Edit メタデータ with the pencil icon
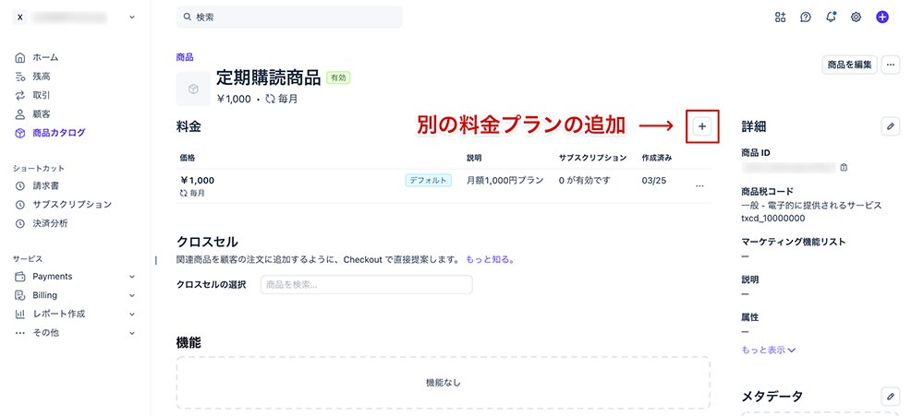 coord(890,396)
